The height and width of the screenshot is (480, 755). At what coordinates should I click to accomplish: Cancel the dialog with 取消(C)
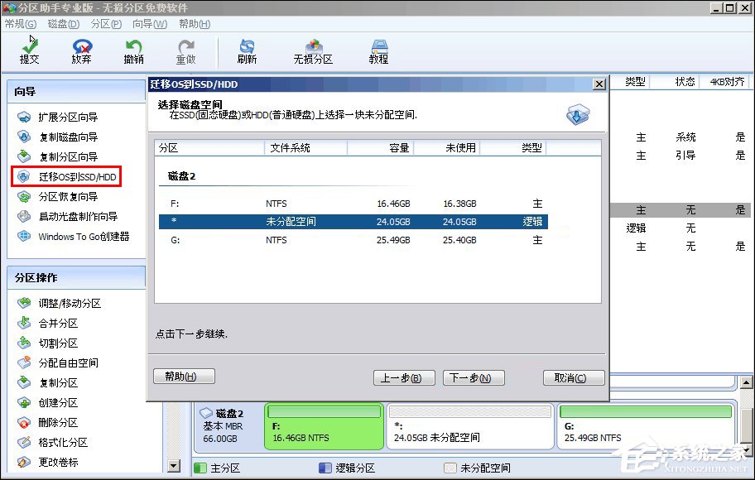coord(573,377)
